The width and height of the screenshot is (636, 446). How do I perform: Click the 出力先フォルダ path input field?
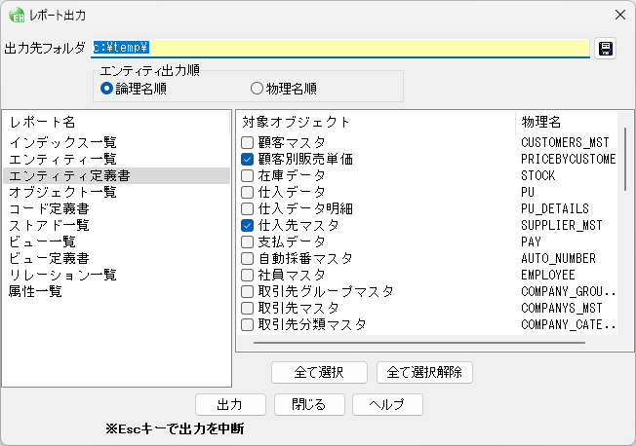339,48
